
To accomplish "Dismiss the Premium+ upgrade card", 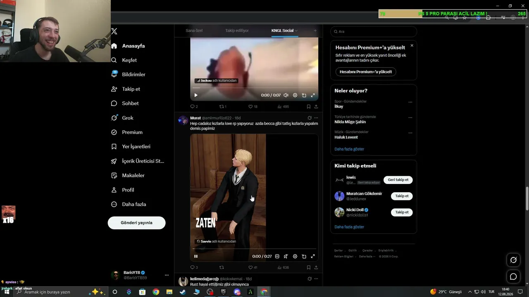I will 412,45.
